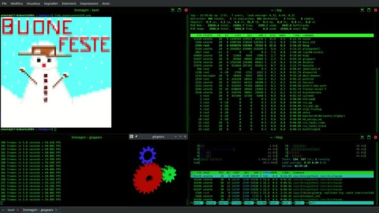The height and width of the screenshot is (213, 379).
Task: Open the Impostazioni menu
Action: tap(89, 4)
